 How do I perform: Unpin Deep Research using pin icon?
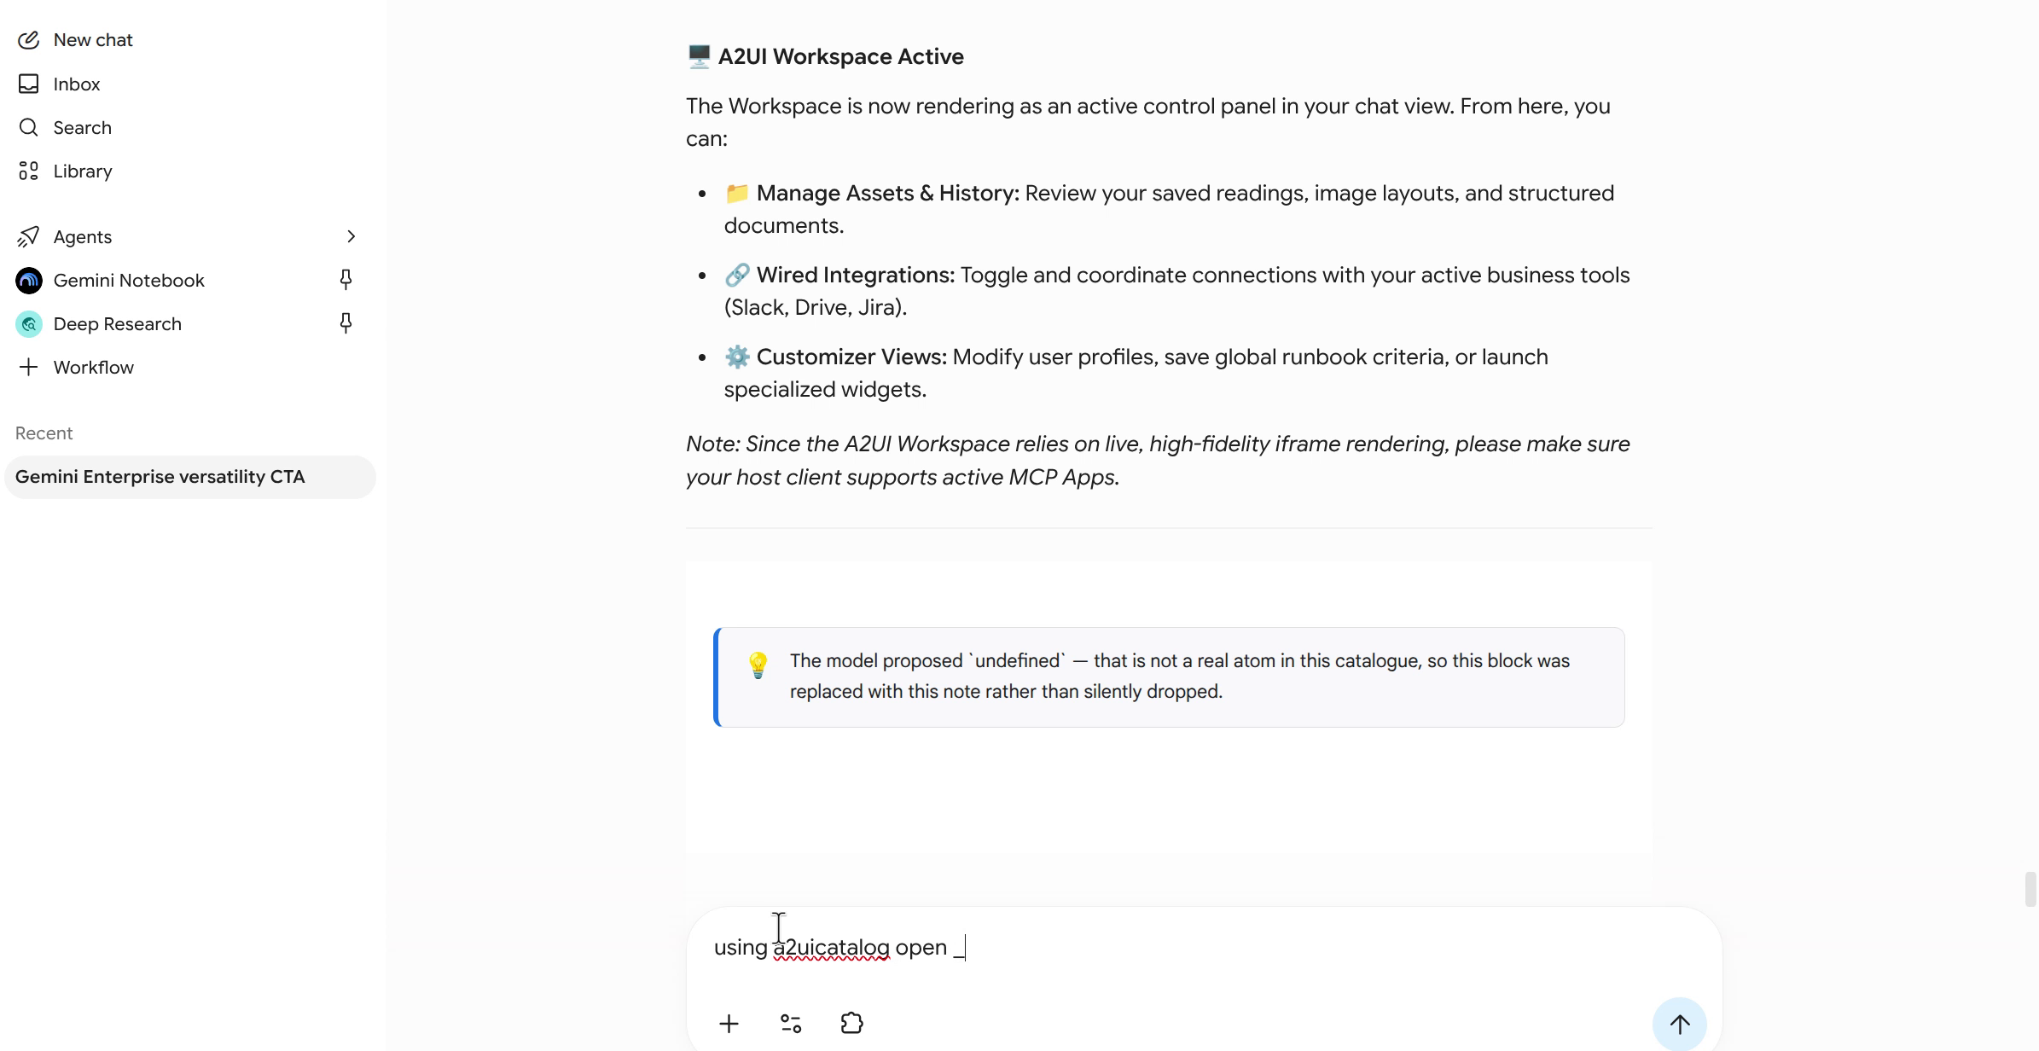coord(346,322)
